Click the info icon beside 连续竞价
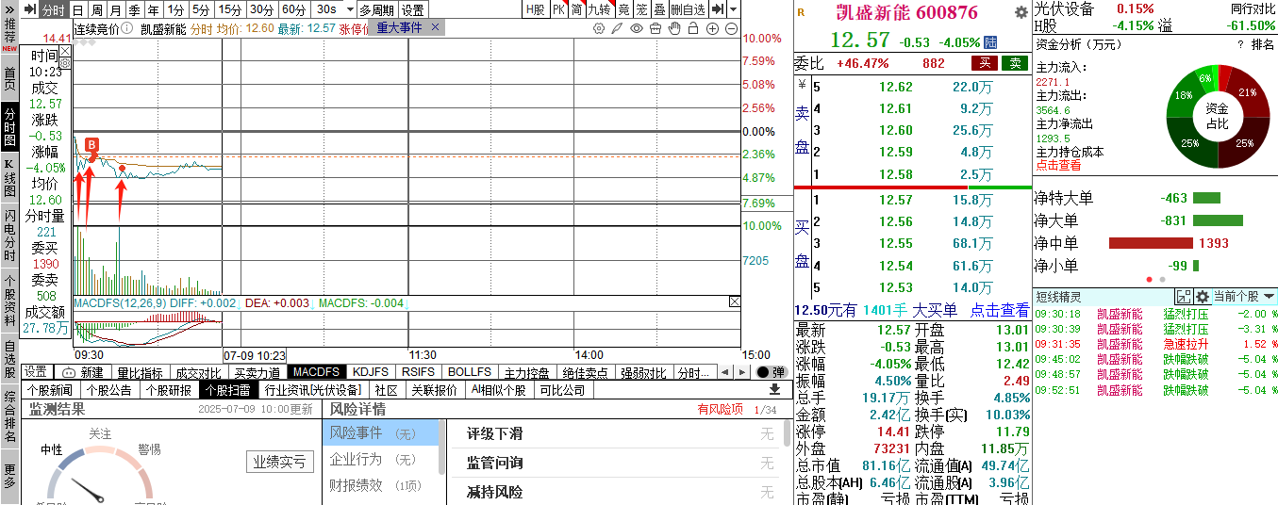Image resolution: width=1278 pixels, height=505 pixels. click(x=128, y=29)
